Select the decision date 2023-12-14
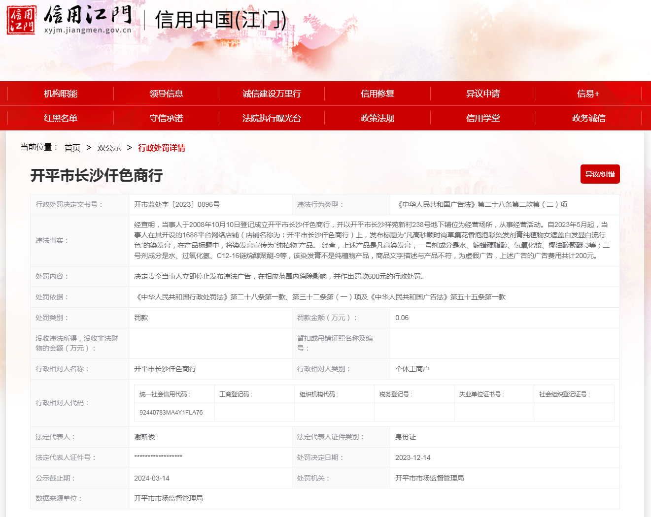Viewport: 651px width, 517px height. (412, 457)
